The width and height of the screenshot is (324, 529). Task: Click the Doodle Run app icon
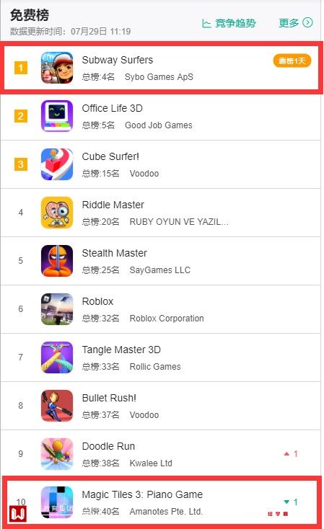57,454
